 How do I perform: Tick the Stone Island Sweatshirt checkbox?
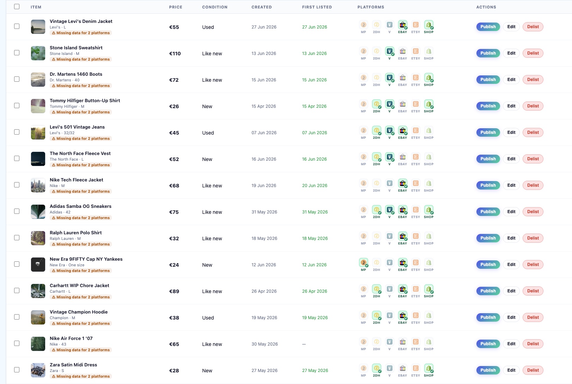click(x=17, y=52)
